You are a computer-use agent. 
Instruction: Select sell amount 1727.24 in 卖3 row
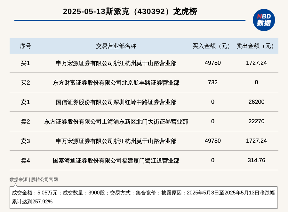click(x=256, y=141)
